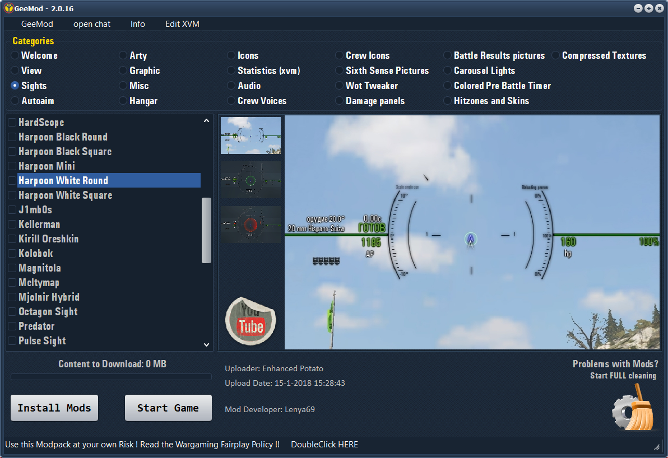Click the DoubleClick HERE fairplay link
668x458 pixels.
[324, 445]
